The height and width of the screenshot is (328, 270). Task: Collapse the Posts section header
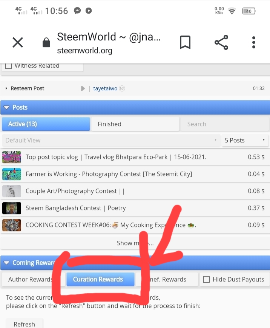coord(135,107)
